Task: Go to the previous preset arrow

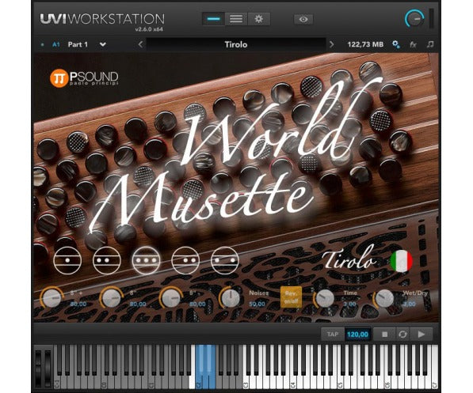Action: (x=140, y=44)
